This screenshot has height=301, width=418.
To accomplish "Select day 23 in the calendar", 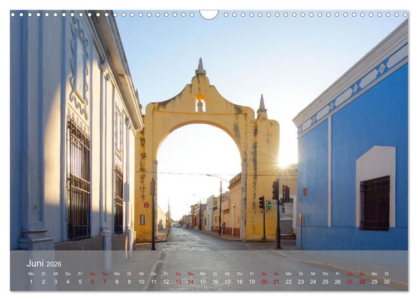I will 301,282.
